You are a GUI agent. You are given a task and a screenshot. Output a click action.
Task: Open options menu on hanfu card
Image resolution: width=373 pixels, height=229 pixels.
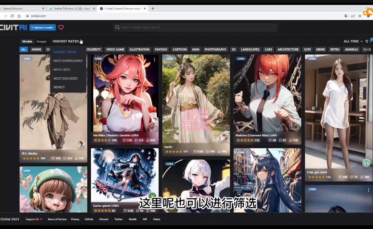pyautogui.click(x=226, y=60)
